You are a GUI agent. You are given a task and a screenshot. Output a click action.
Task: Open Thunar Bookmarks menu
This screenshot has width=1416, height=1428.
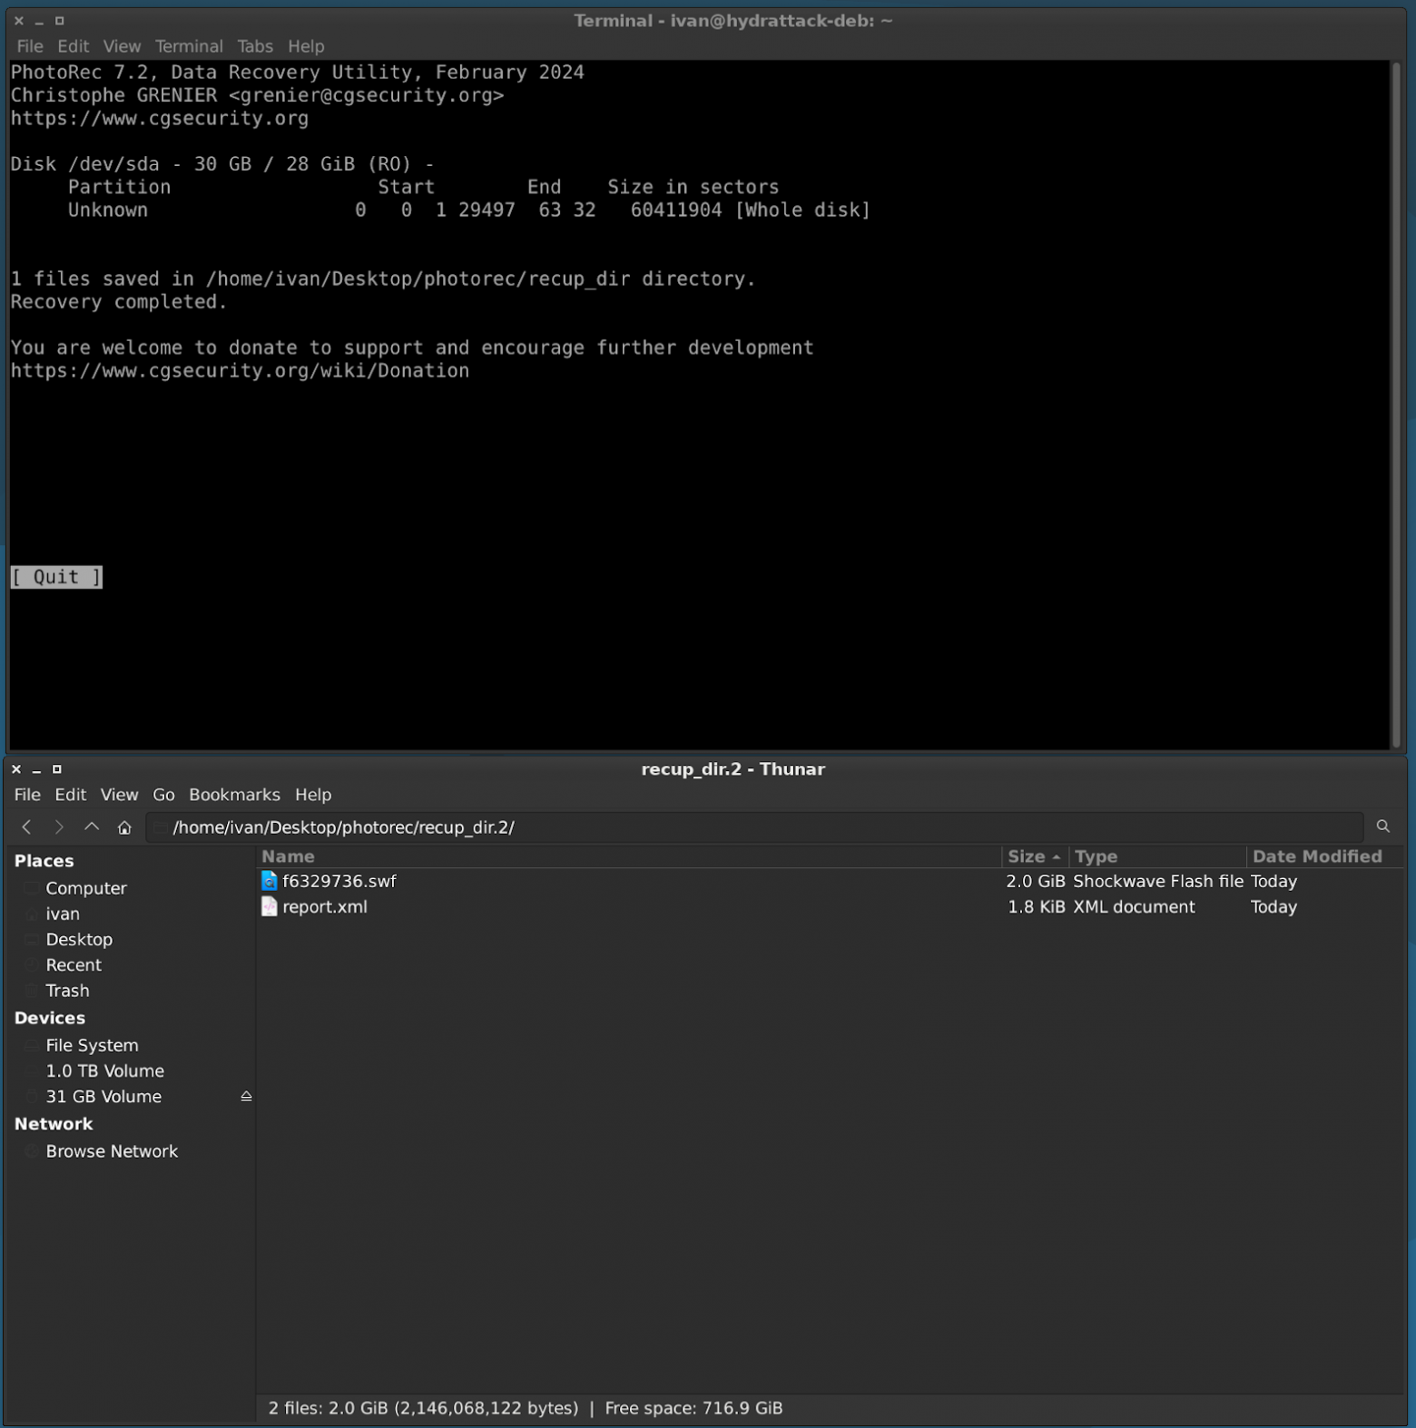point(234,795)
